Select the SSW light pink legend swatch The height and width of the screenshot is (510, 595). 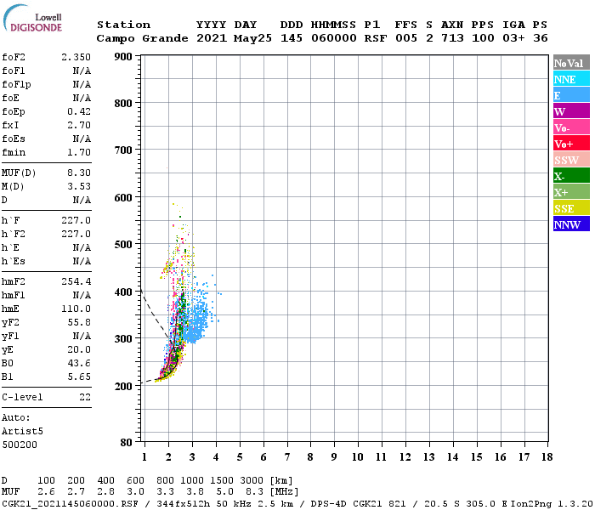pos(571,160)
